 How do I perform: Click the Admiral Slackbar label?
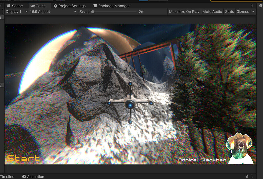click(202, 160)
